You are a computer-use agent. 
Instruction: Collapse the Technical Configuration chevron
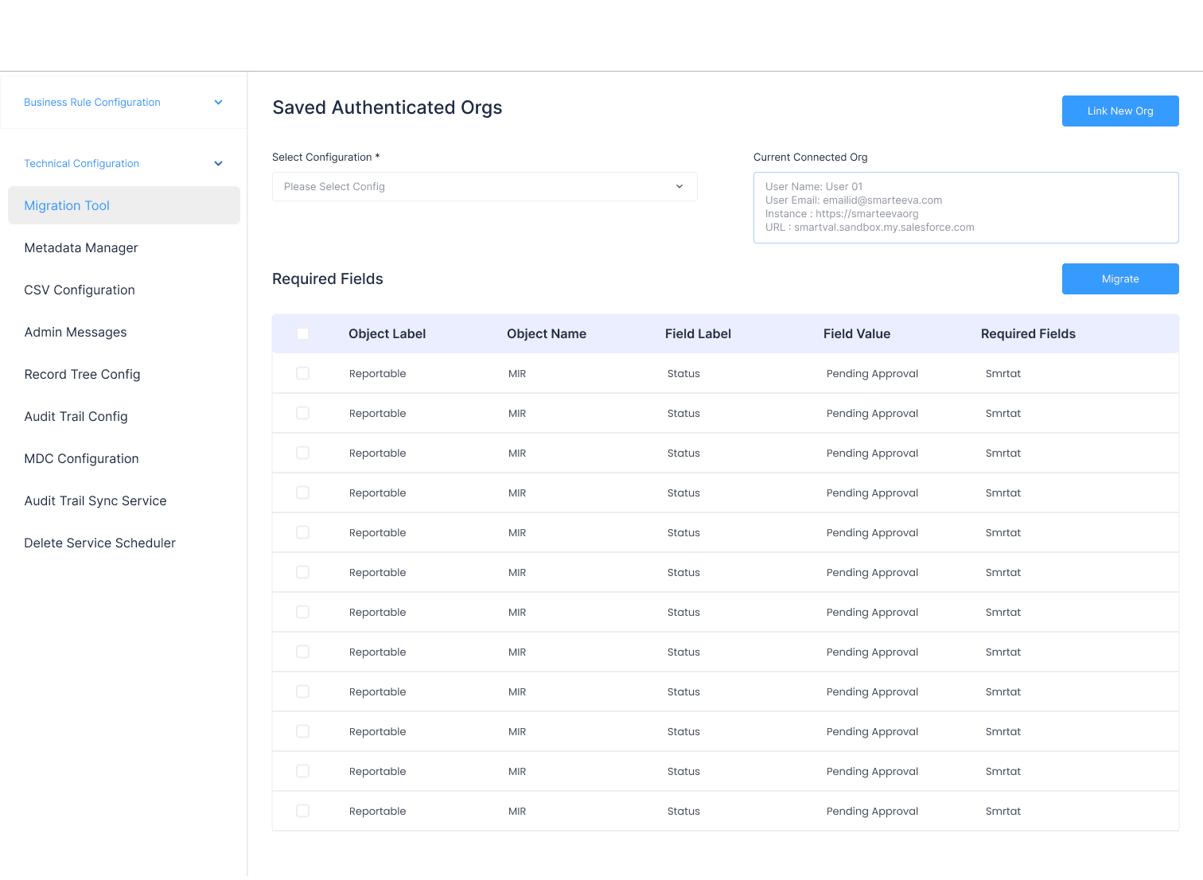click(218, 164)
